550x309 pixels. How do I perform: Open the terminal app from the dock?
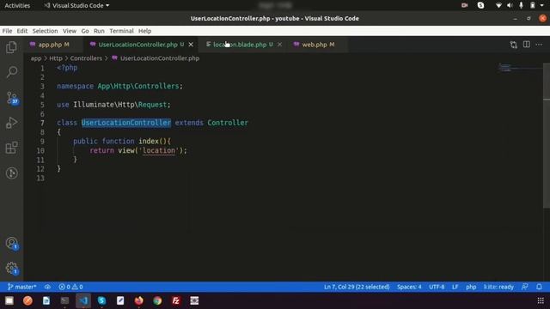point(65,300)
